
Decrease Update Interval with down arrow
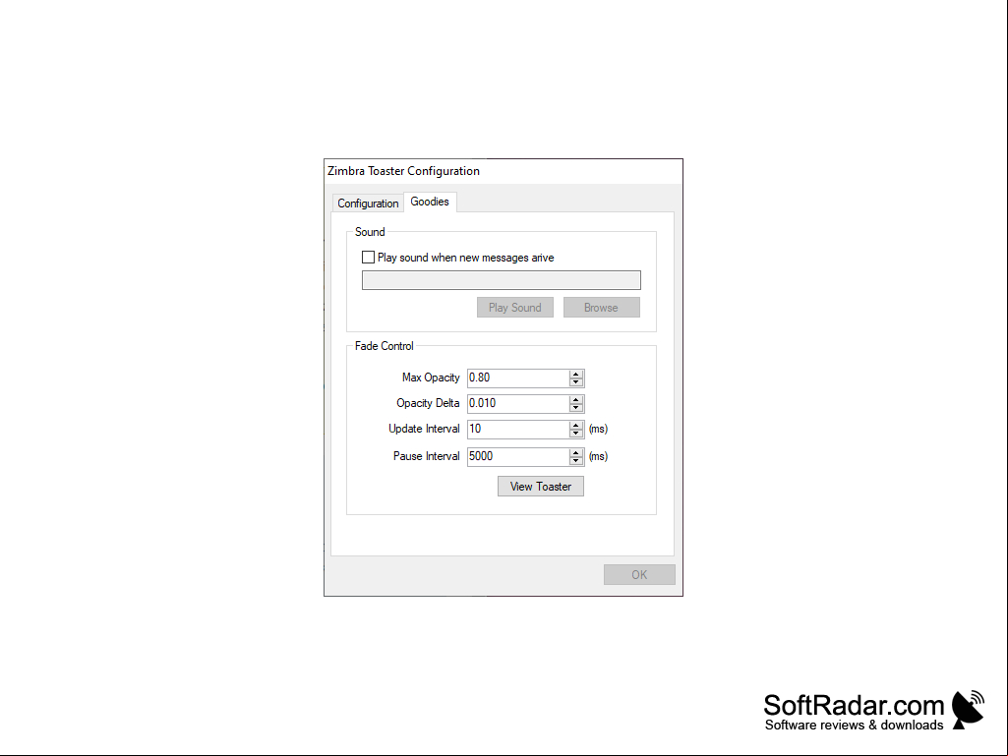click(x=576, y=434)
